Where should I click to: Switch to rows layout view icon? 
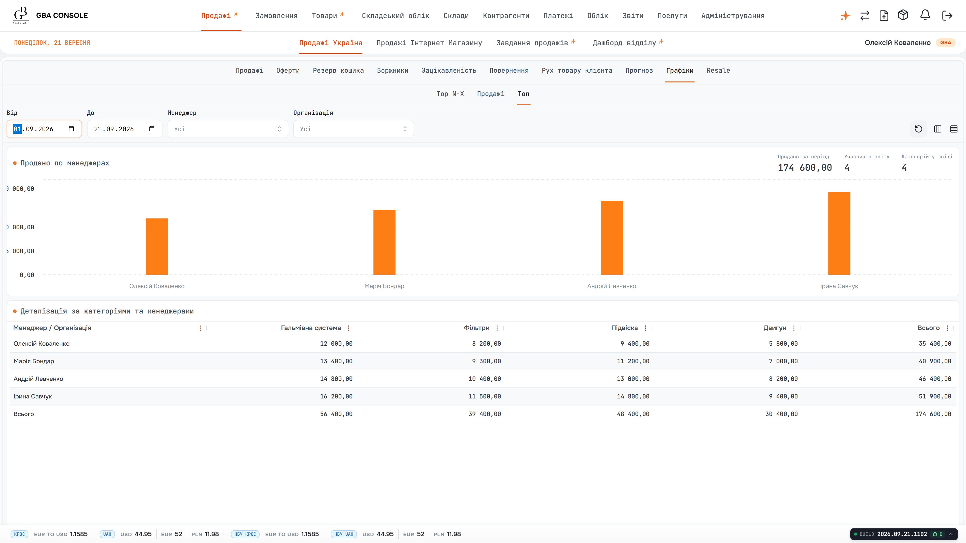click(x=954, y=129)
